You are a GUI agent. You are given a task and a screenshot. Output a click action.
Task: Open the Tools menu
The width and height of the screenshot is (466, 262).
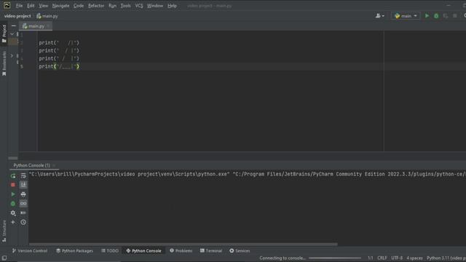tap(125, 6)
